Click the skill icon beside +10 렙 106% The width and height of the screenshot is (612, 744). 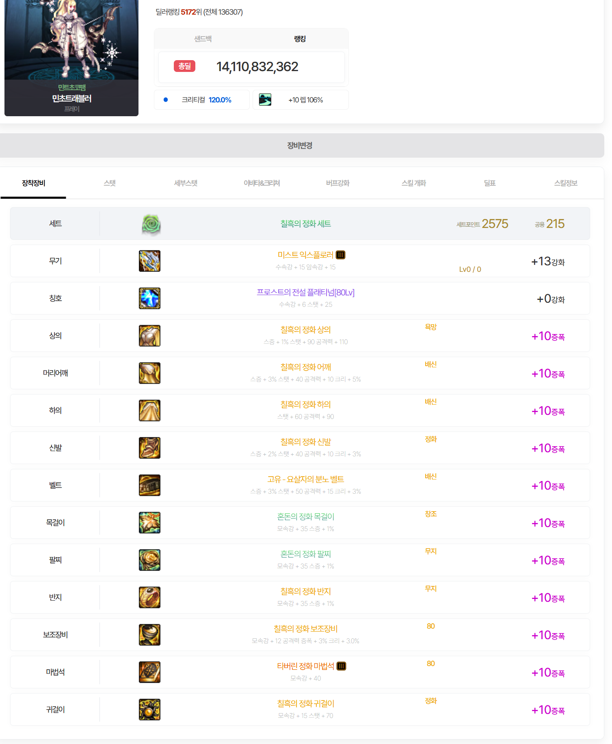(265, 100)
